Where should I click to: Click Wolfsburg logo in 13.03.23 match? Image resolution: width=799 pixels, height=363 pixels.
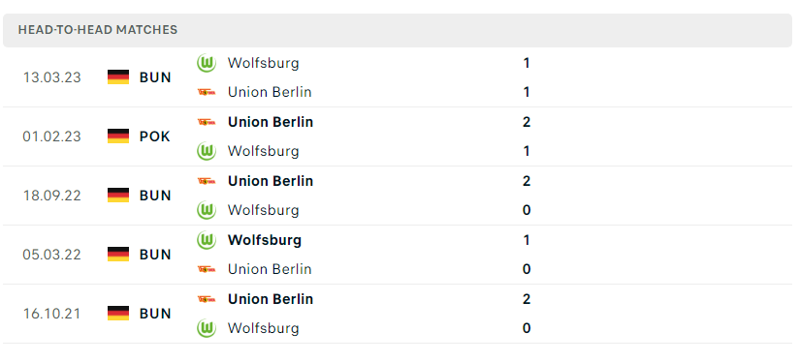(207, 63)
